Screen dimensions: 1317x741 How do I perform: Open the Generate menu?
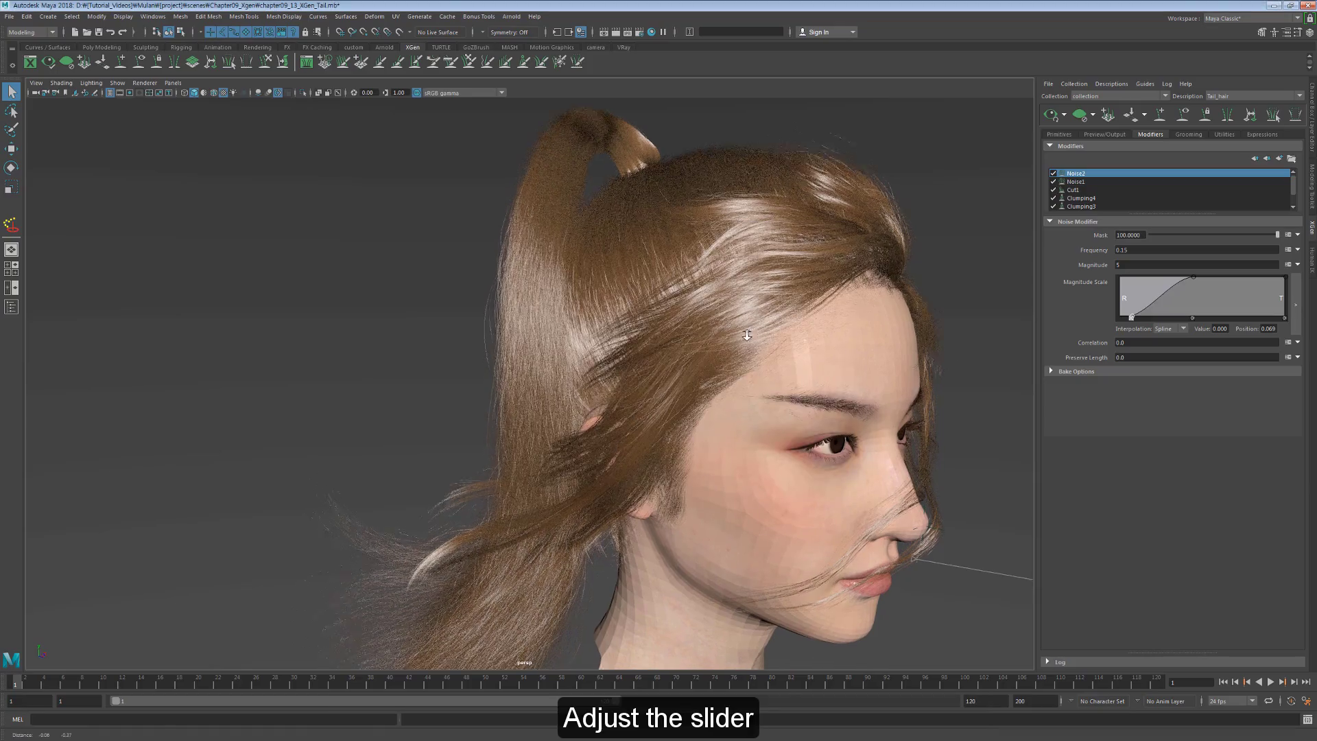click(419, 16)
